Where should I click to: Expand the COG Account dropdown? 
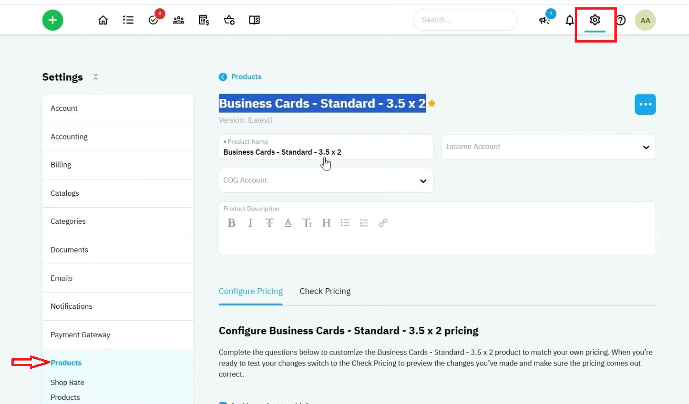326,180
